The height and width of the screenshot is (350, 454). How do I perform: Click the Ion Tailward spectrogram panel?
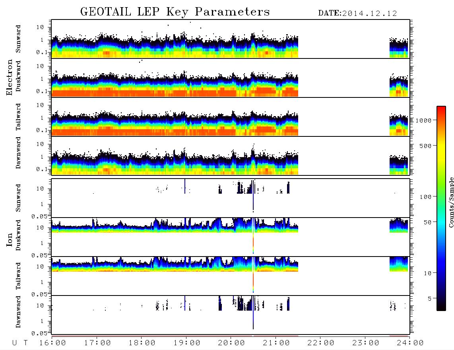231,276
